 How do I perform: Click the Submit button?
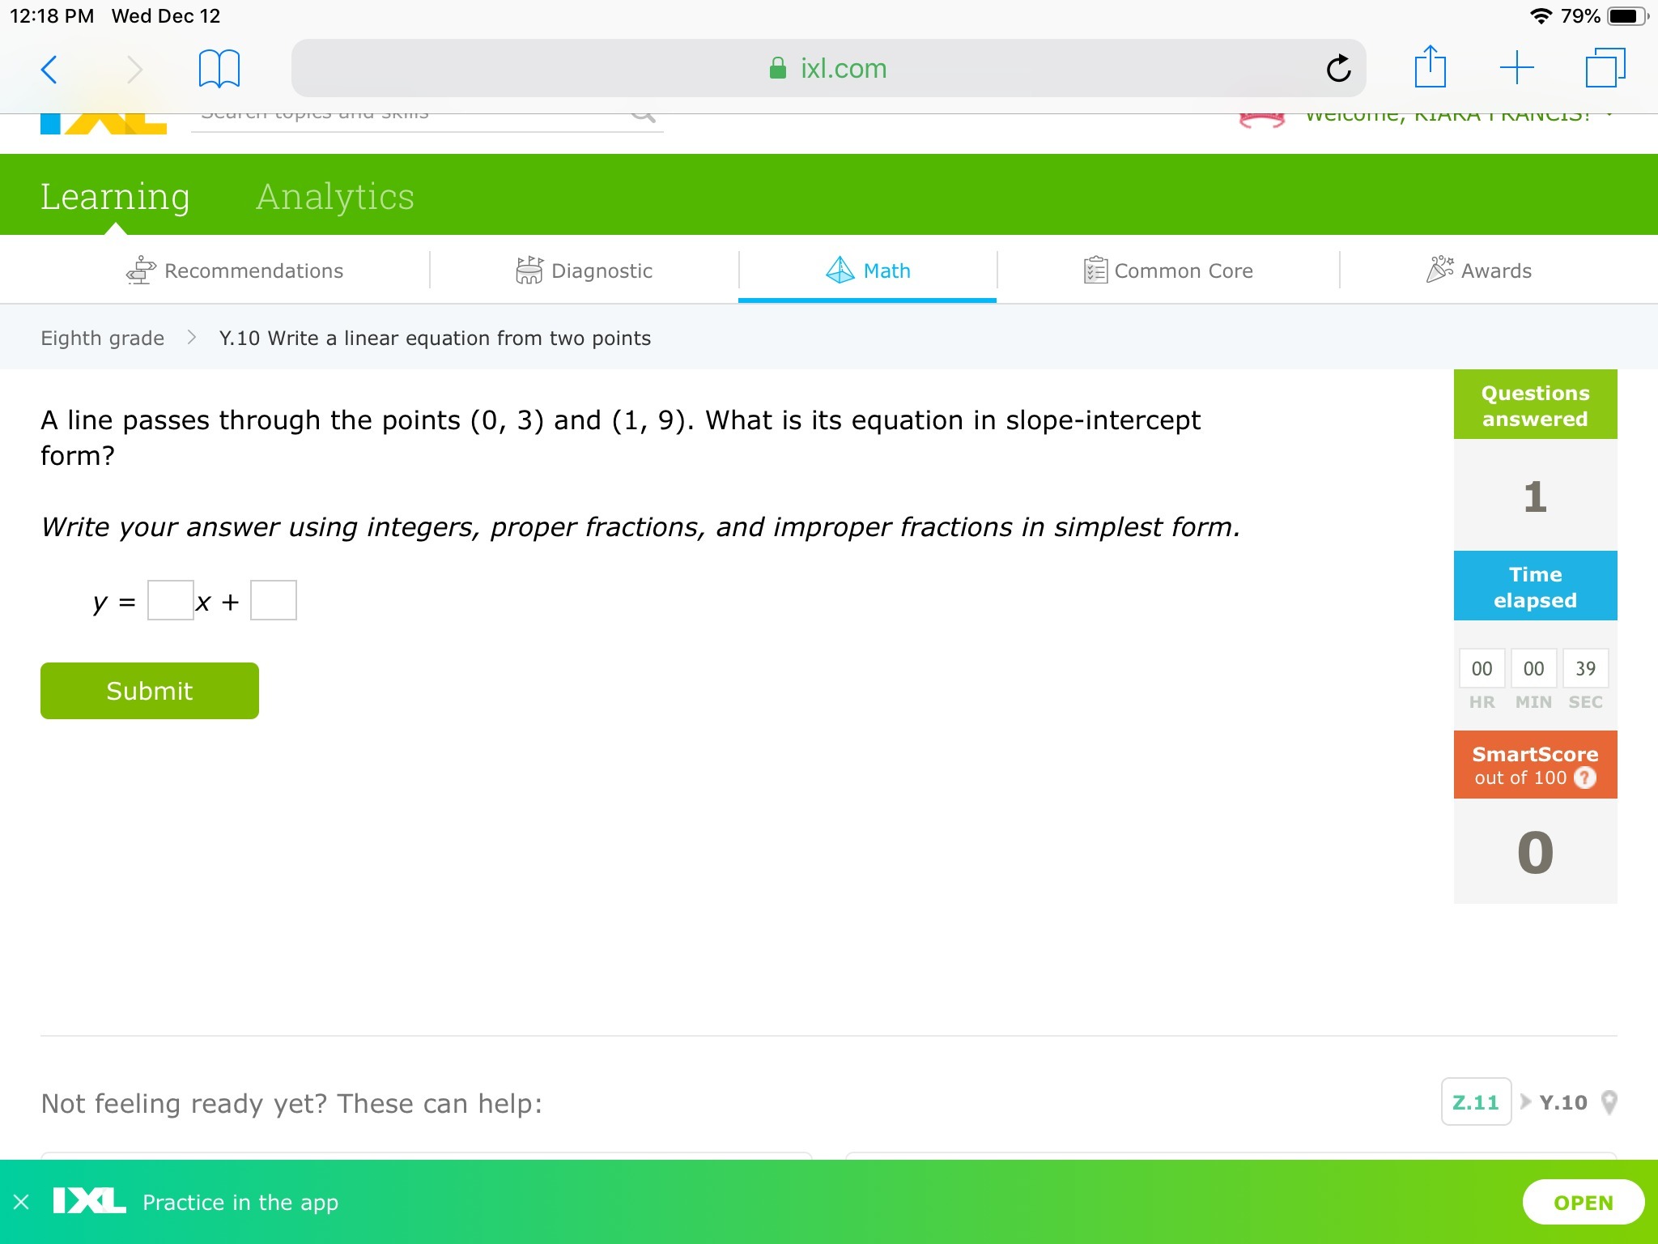150,691
